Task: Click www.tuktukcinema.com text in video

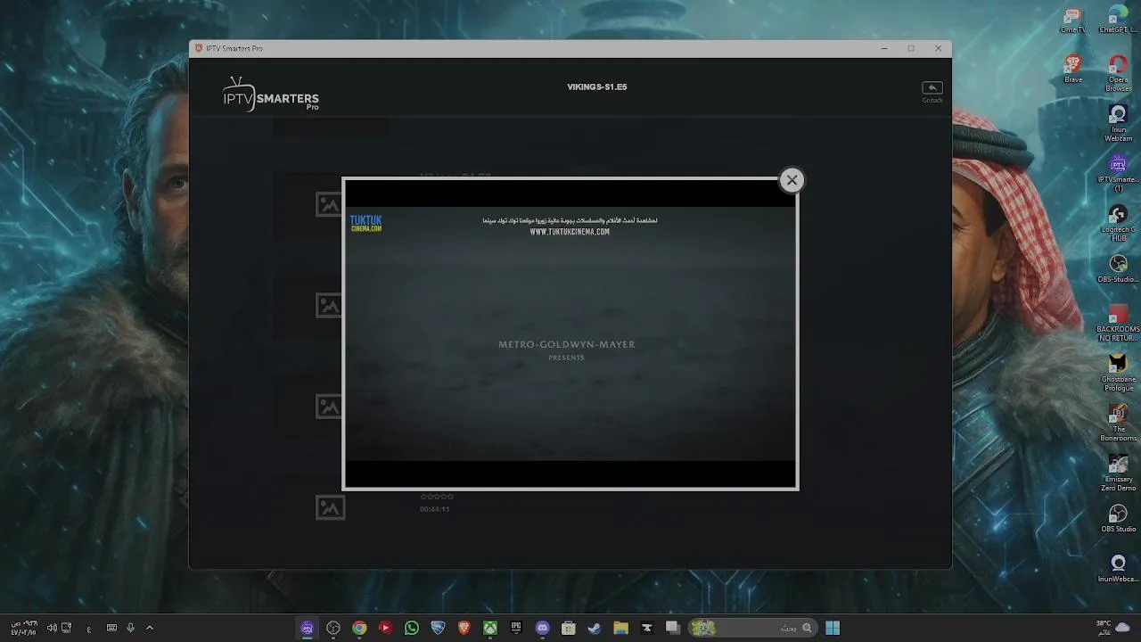Action: click(x=570, y=232)
